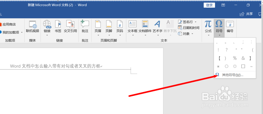Click the 页脚 footer icon
Viewport: 263px width, 114px height.
point(109,24)
